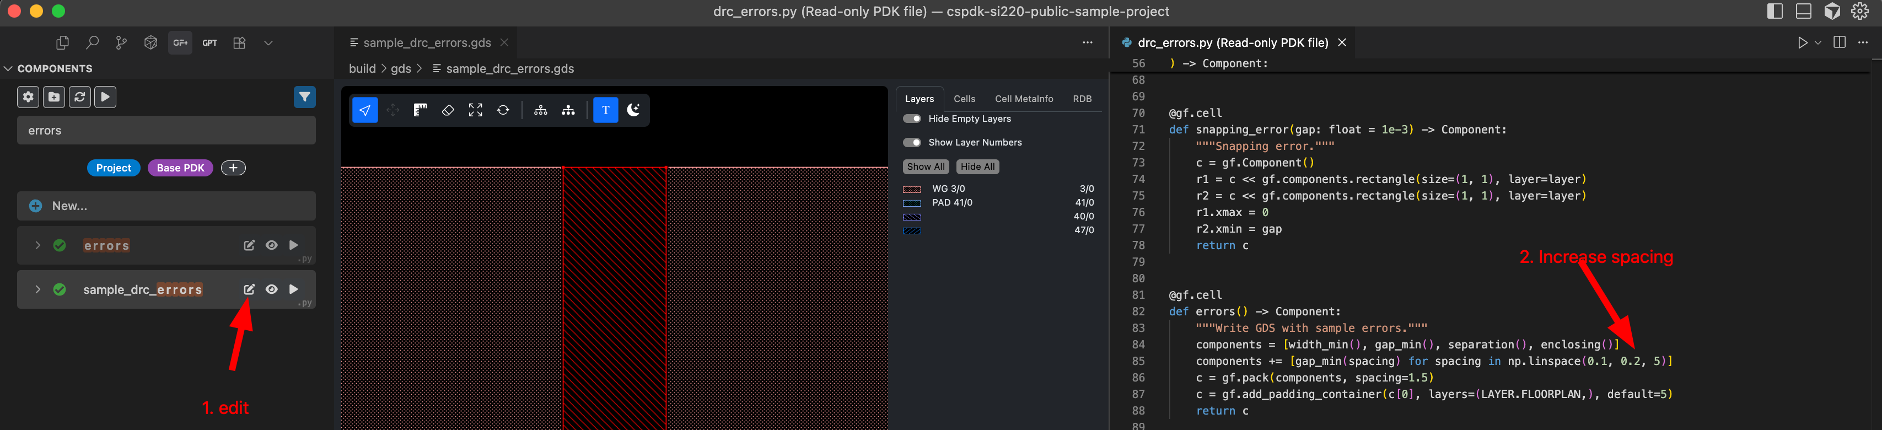Click the 47/0 layer swatch

912,230
